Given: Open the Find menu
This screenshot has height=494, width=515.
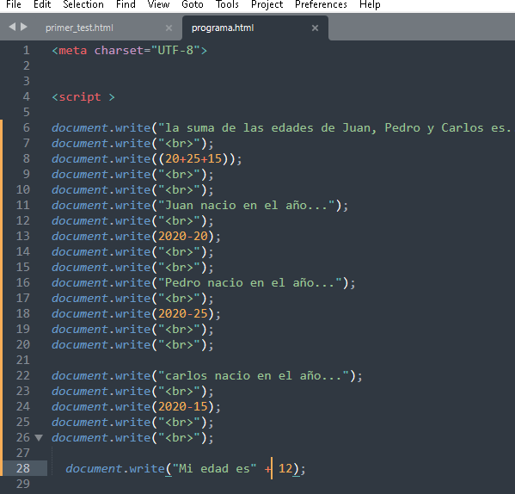Looking at the screenshot, I should [126, 4].
